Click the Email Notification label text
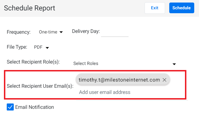 tap(35, 107)
